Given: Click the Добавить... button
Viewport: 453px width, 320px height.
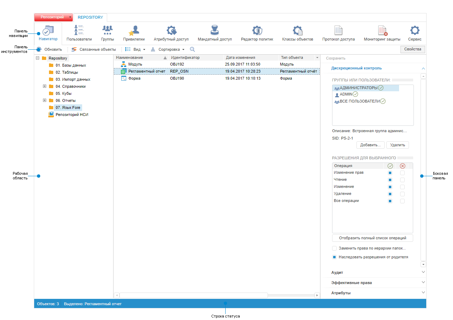Looking at the screenshot, I should pyautogui.click(x=370, y=145).
